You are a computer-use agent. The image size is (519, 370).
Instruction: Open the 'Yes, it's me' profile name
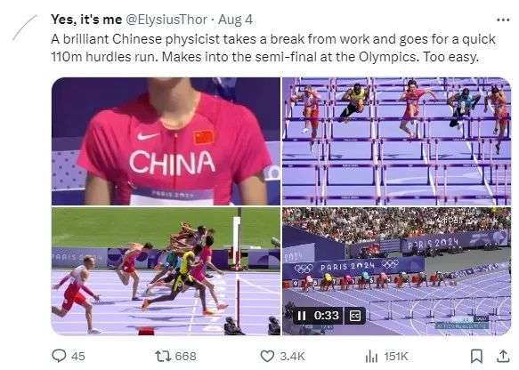[x=86, y=20]
